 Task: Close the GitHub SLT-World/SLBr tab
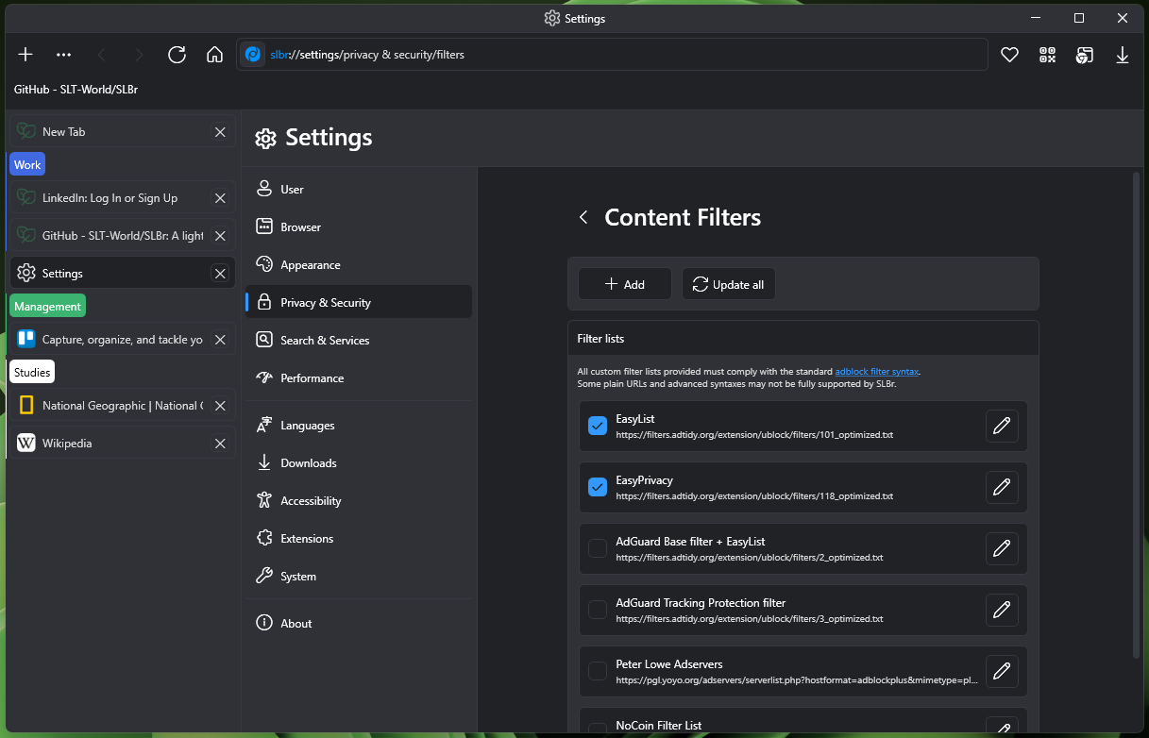(220, 236)
